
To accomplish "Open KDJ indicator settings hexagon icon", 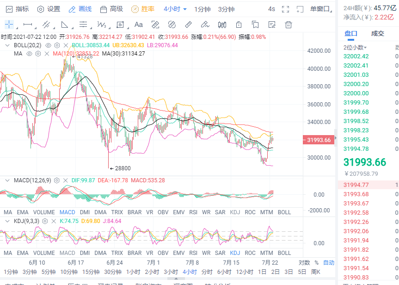I will (x=45, y=221).
